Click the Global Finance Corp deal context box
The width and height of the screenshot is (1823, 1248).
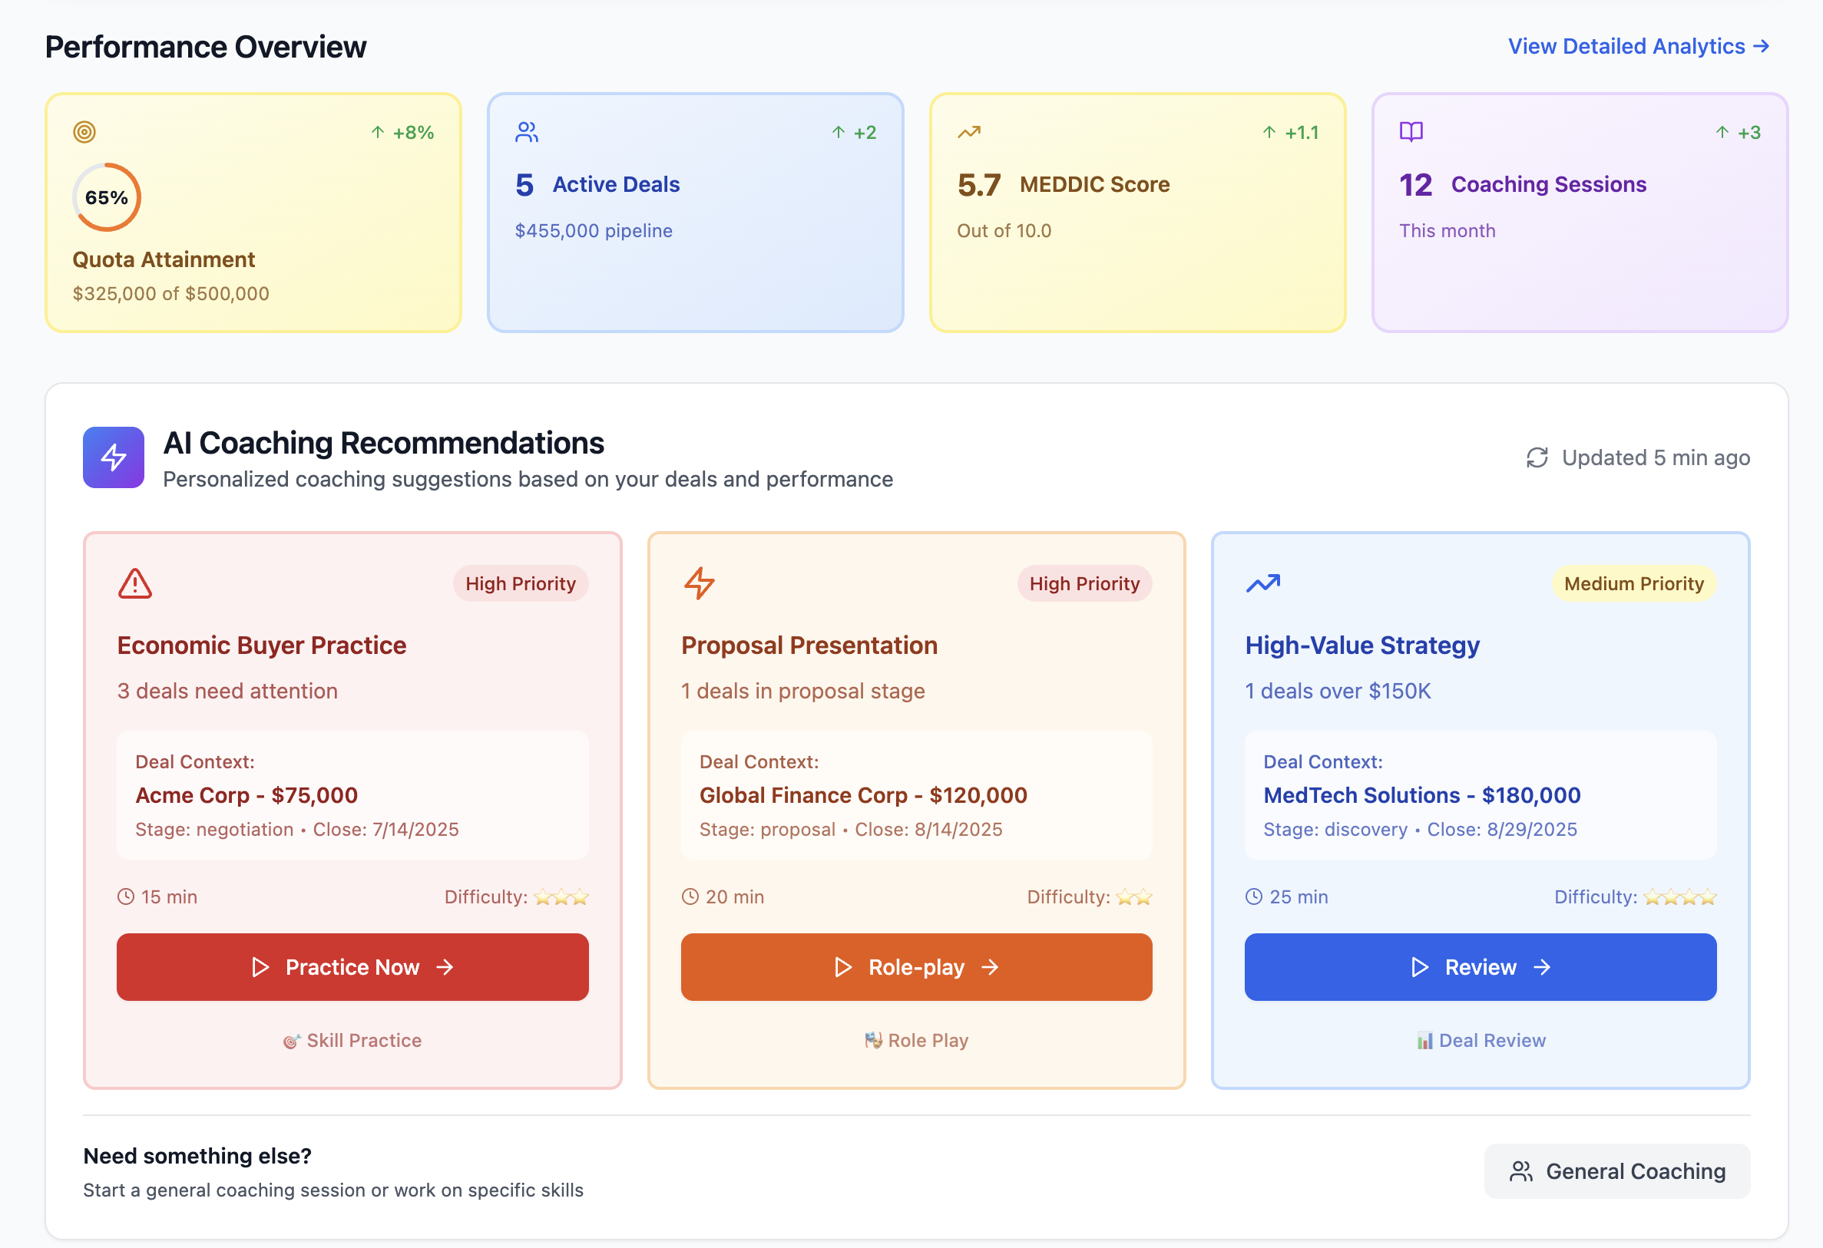tap(915, 795)
